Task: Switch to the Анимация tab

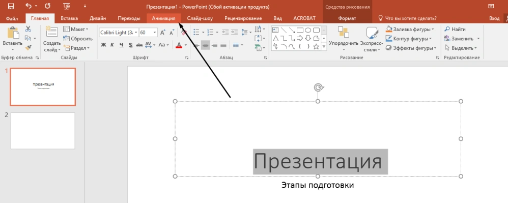Action: 163,18
